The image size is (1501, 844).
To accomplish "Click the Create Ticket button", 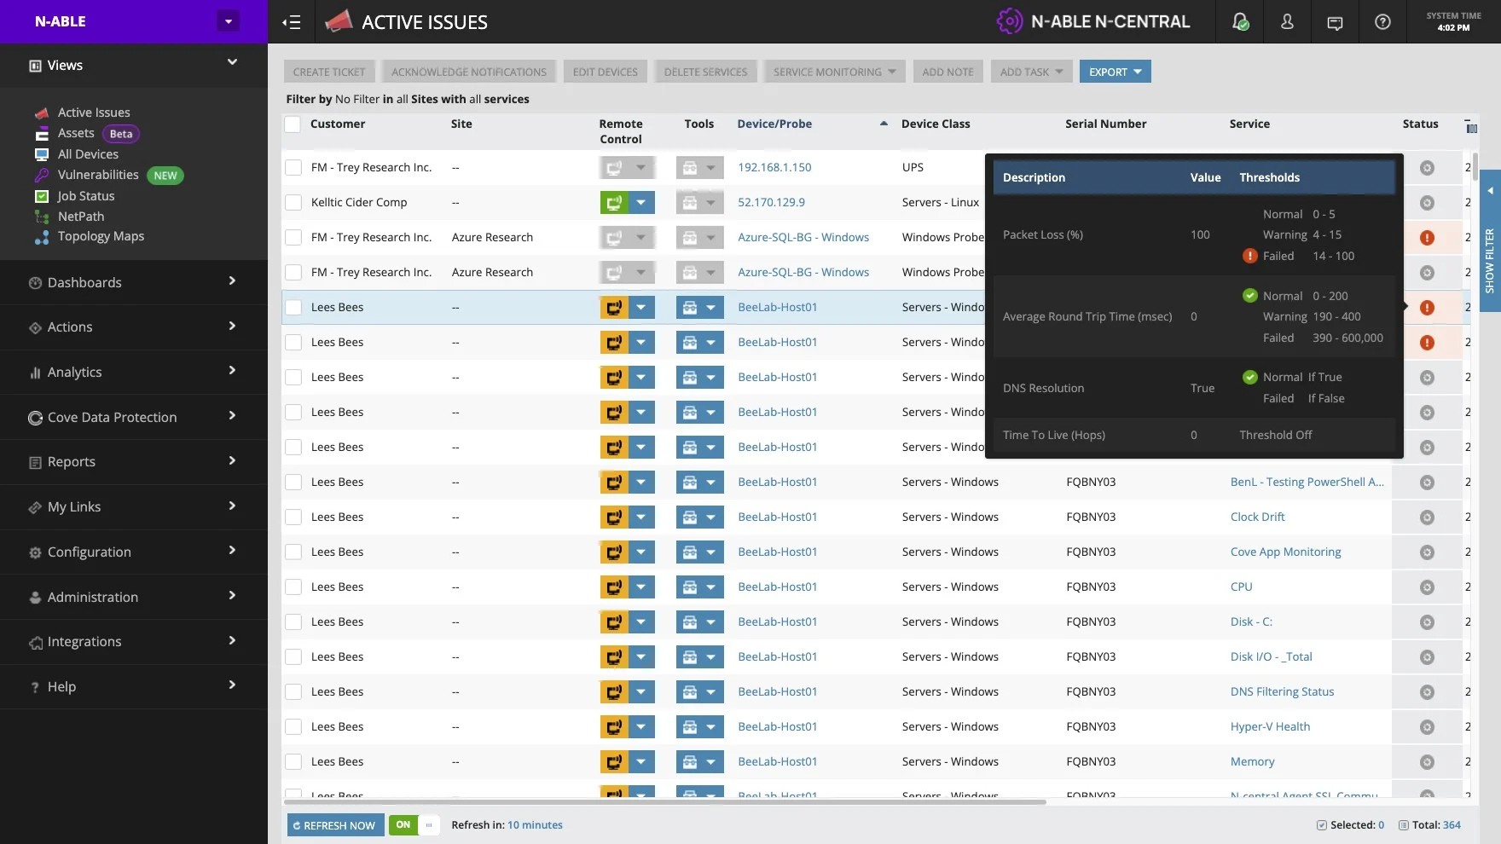I will (x=329, y=72).
